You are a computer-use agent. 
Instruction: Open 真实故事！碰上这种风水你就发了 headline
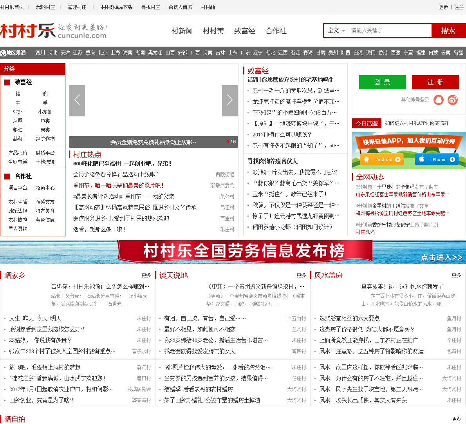402,286
